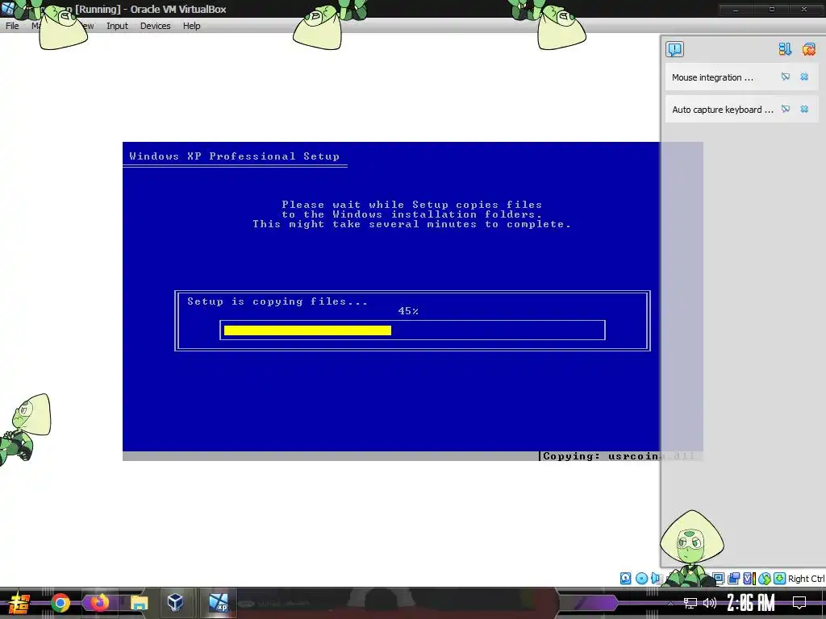Click the 2:06 AM taskbar clock
Viewport: 826px width, 619px height.
pyautogui.click(x=751, y=603)
